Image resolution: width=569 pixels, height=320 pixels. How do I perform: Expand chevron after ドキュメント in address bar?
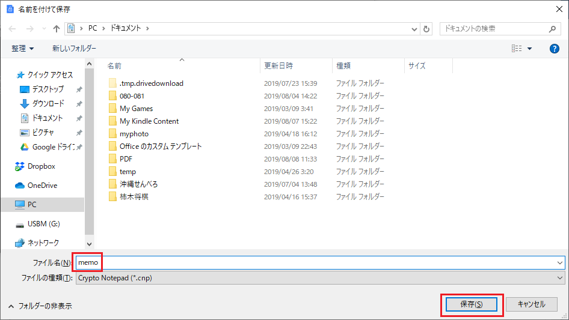click(147, 29)
